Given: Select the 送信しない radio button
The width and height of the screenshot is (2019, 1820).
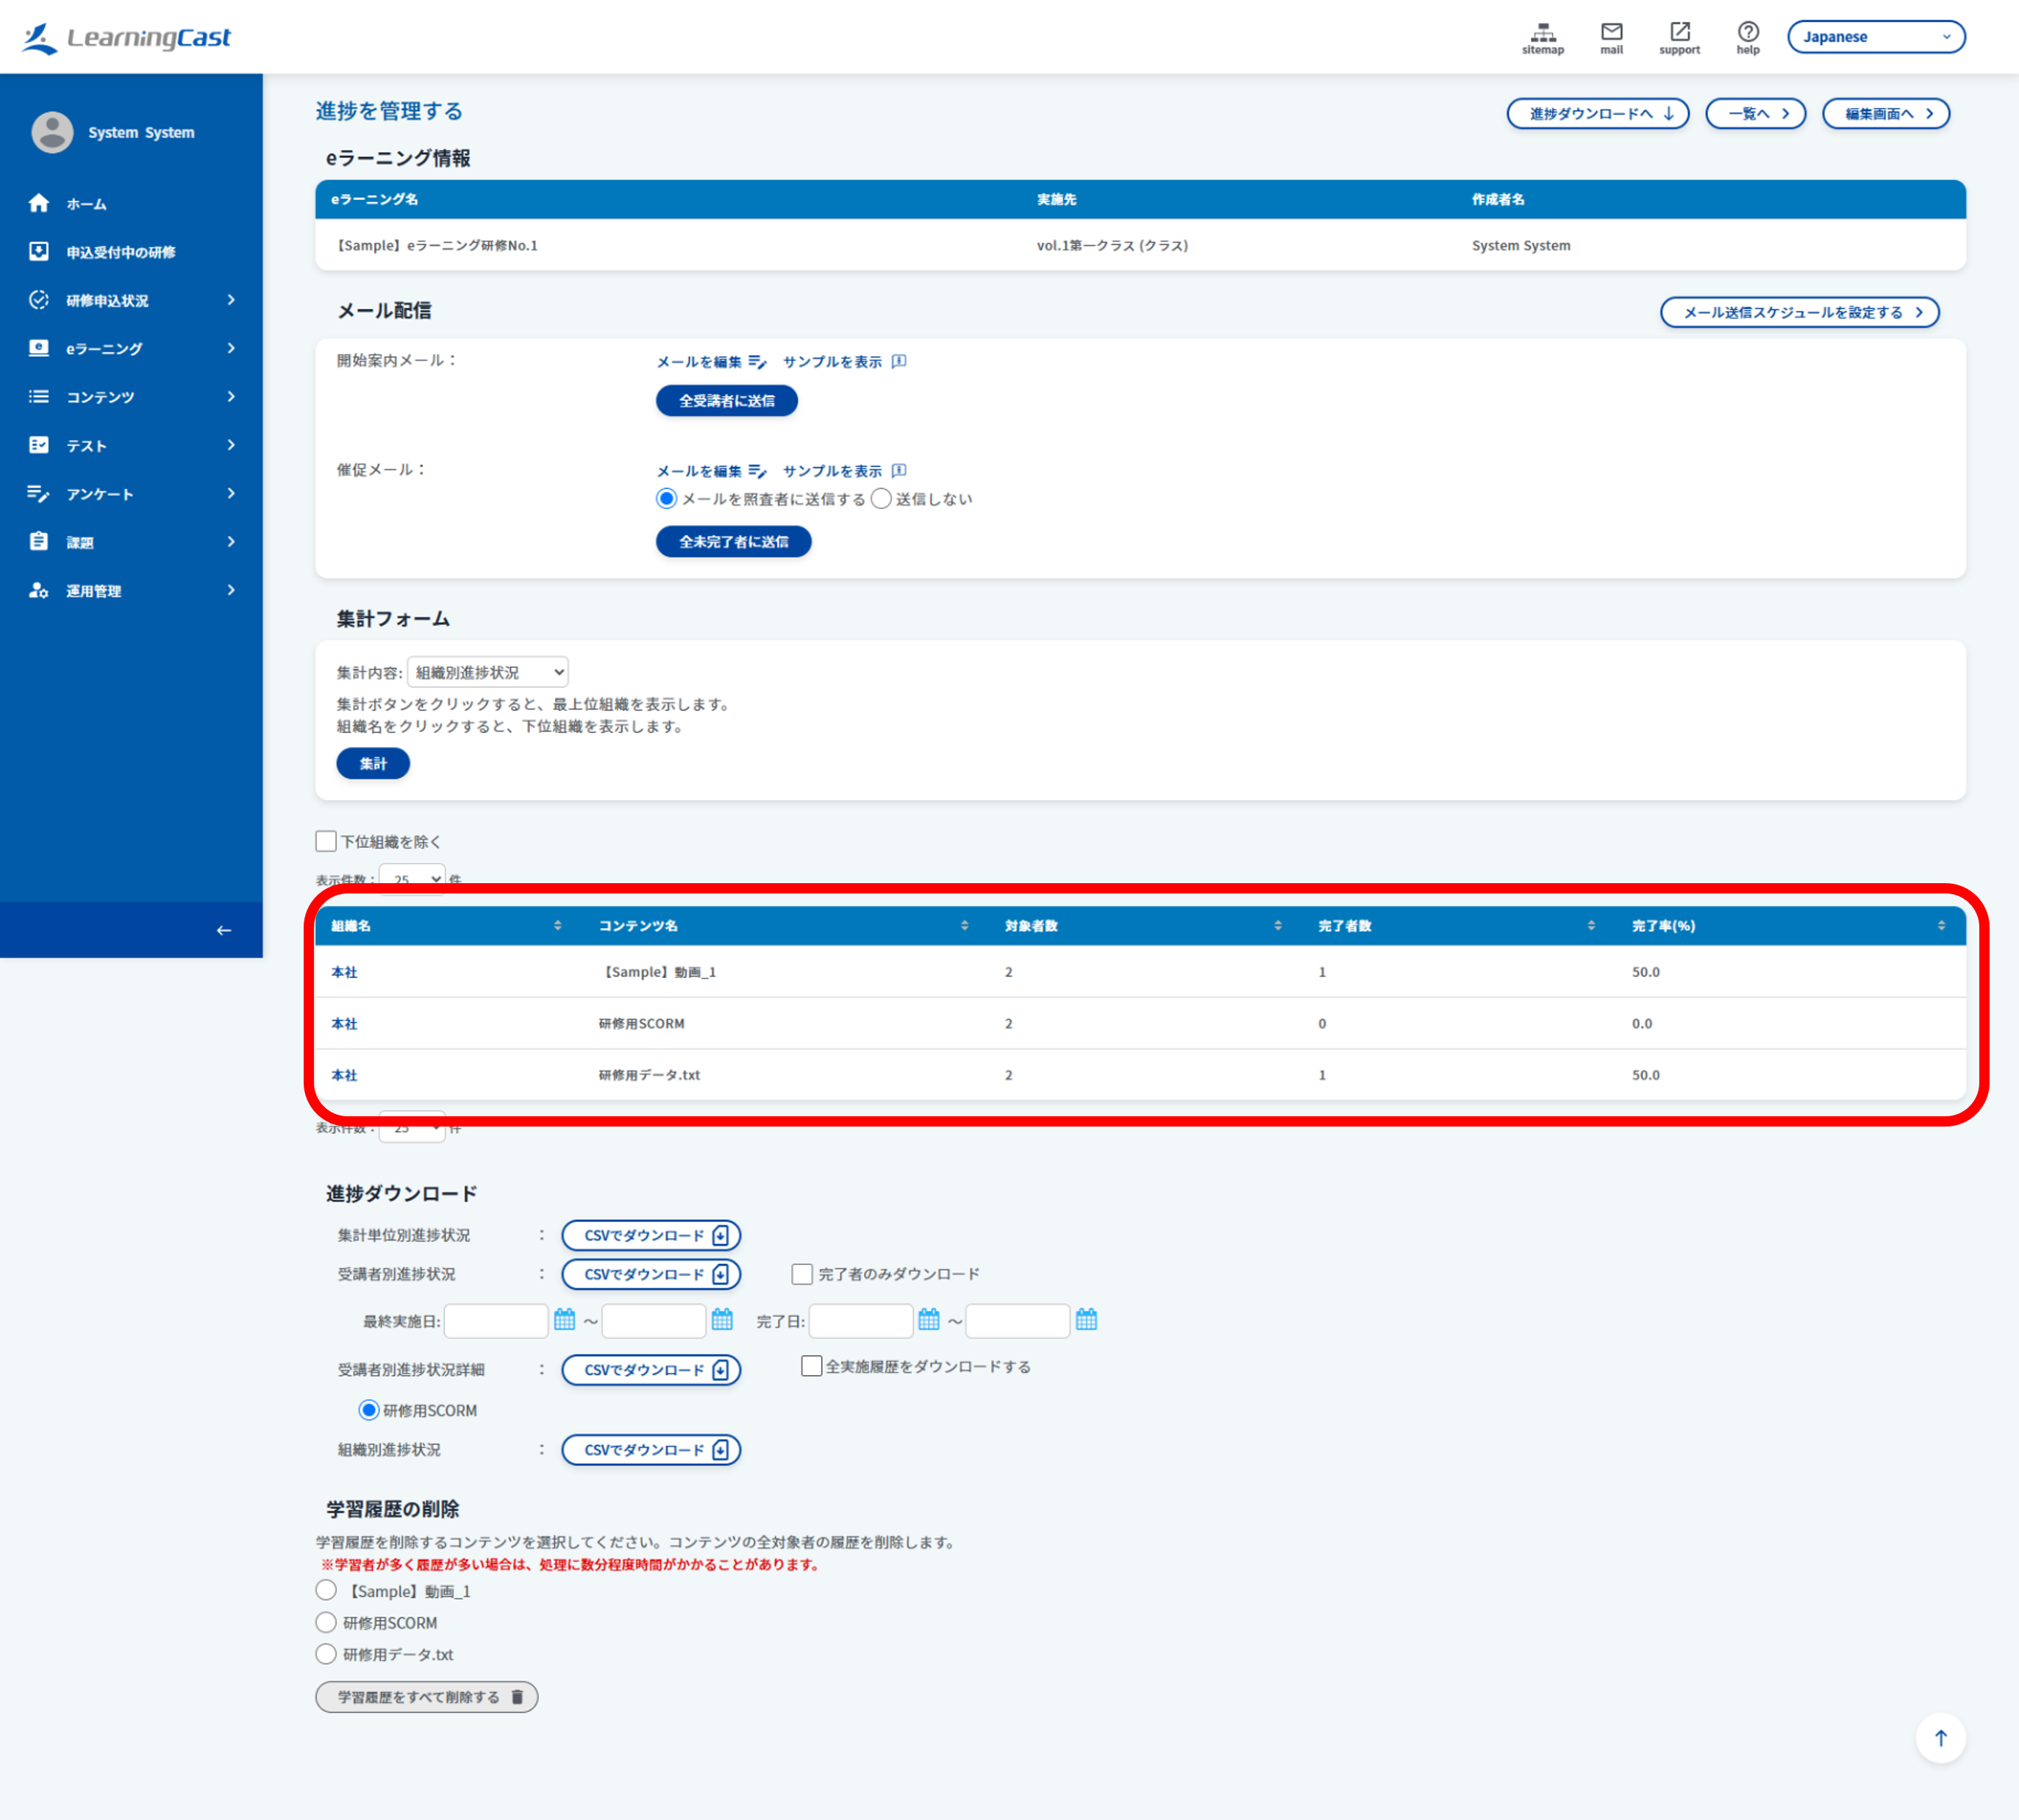Looking at the screenshot, I should (x=880, y=498).
